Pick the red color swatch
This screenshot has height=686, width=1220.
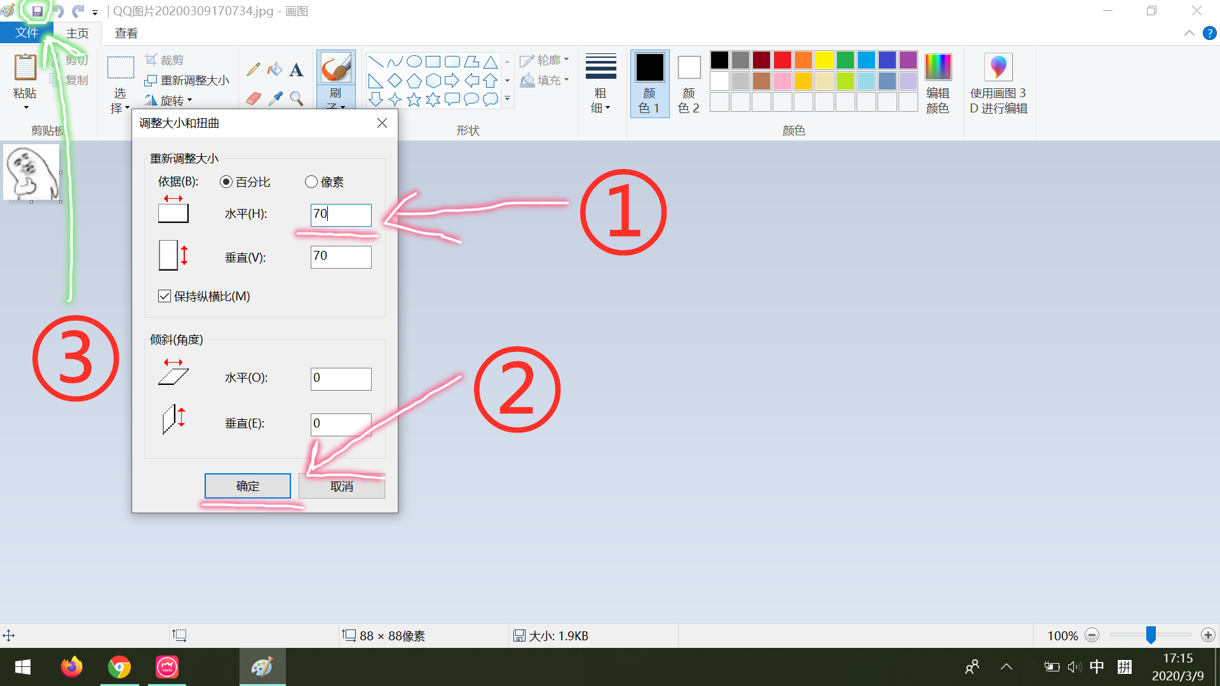[782, 60]
